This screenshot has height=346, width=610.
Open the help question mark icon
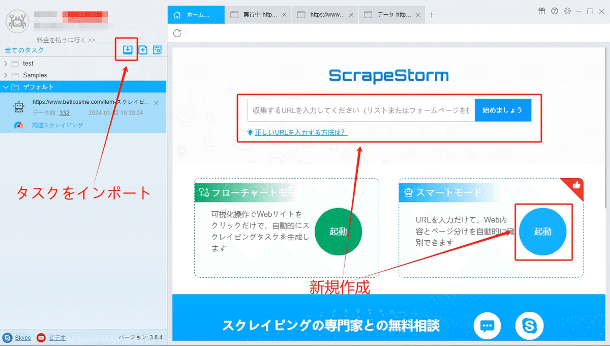(555, 11)
